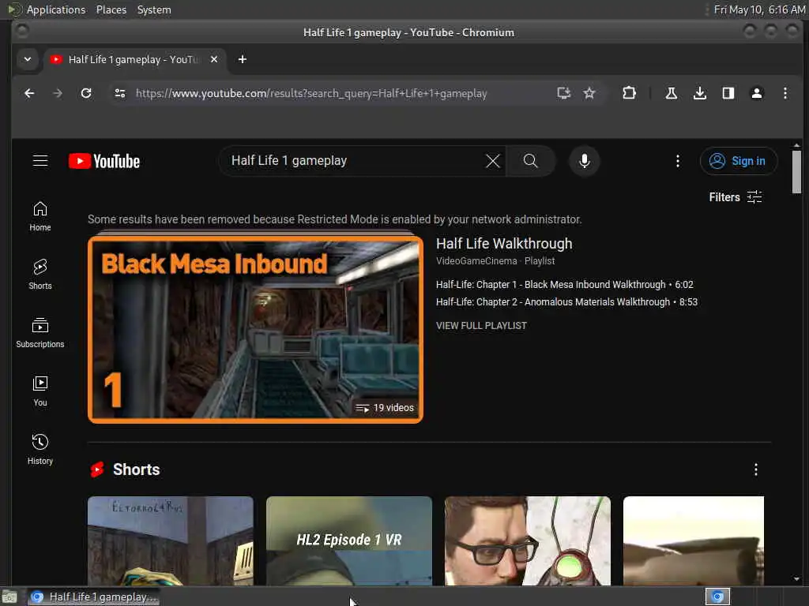Run search with the magnifying glass
Viewport: 809px width, 606px height.
tap(530, 161)
